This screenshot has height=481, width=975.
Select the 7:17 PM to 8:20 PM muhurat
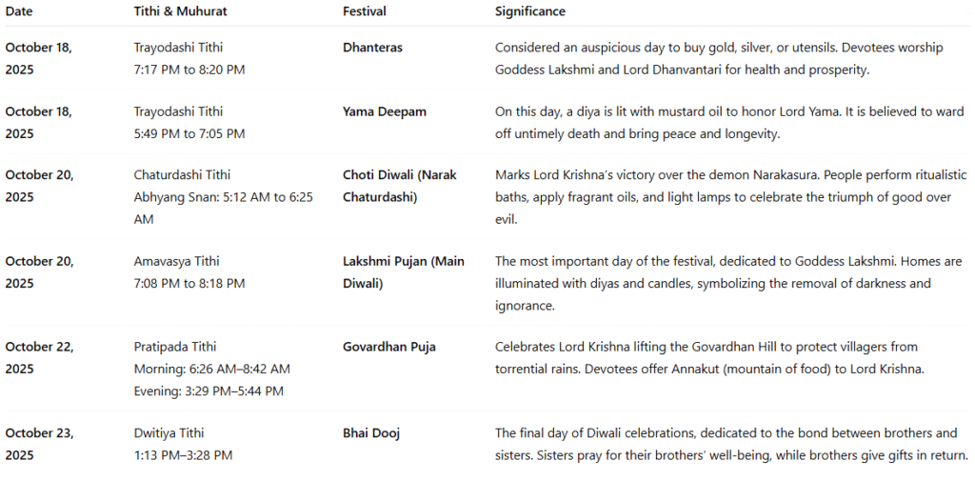pyautogui.click(x=189, y=70)
